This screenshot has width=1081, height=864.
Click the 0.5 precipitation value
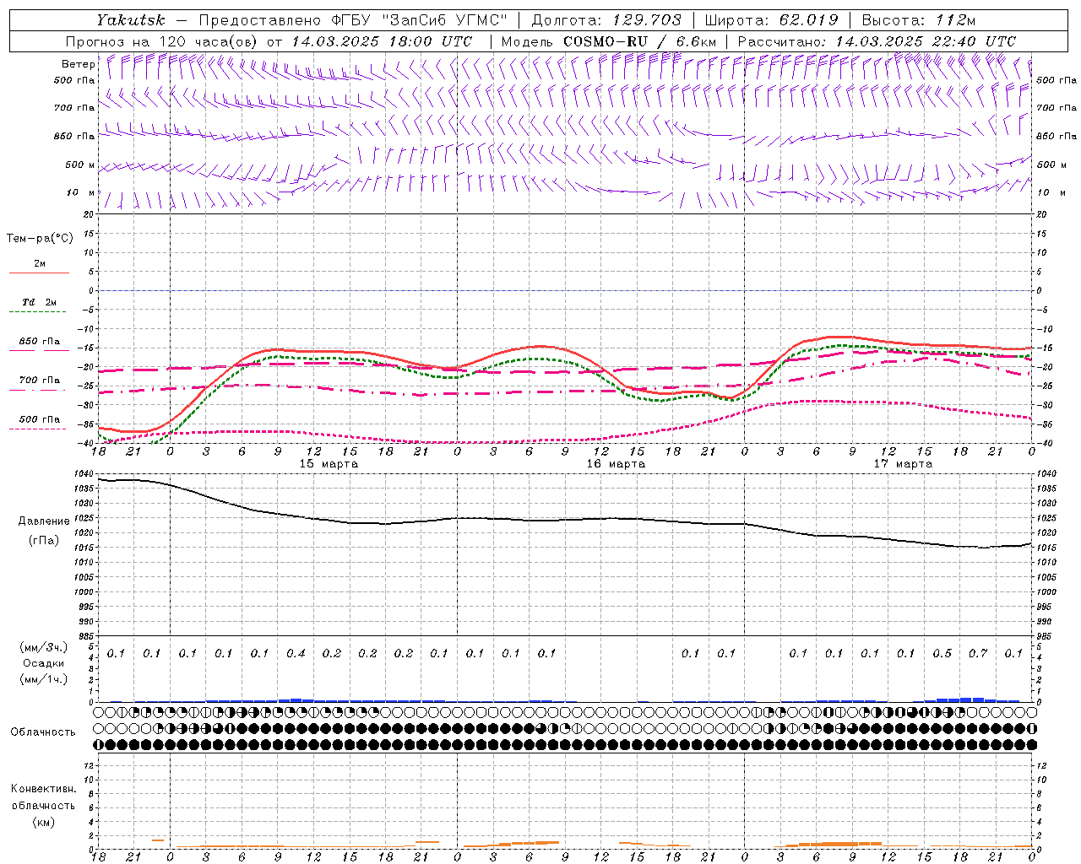click(x=942, y=653)
